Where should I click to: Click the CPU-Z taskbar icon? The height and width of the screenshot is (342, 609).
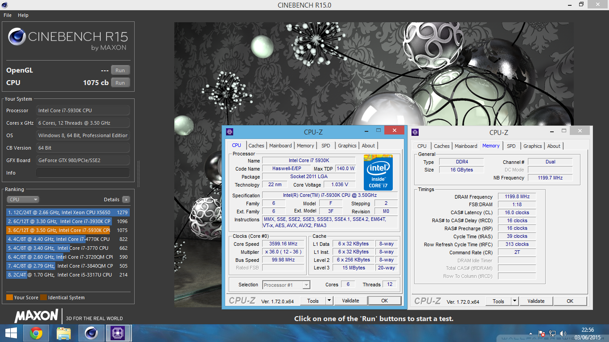pos(118,333)
